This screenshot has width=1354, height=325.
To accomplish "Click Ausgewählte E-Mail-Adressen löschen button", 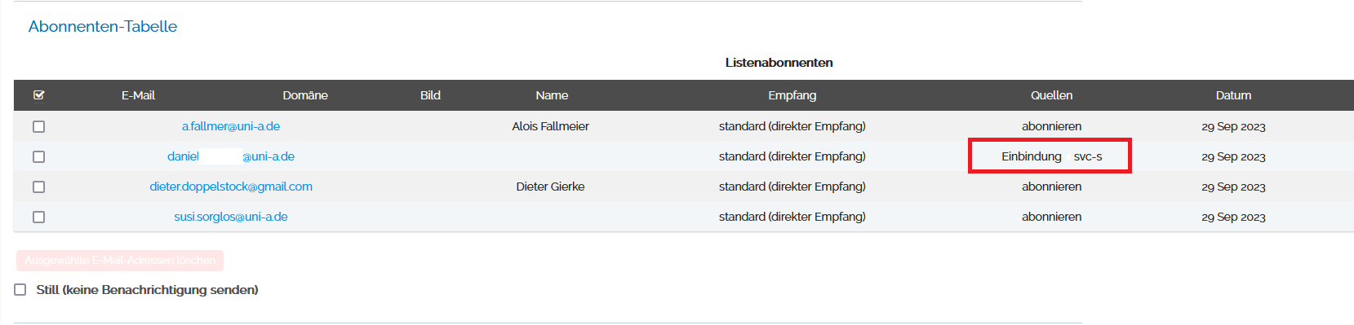I will (x=120, y=261).
